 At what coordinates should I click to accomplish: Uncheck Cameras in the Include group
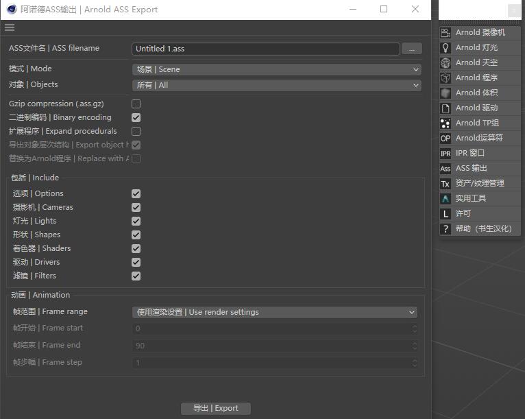click(136, 207)
